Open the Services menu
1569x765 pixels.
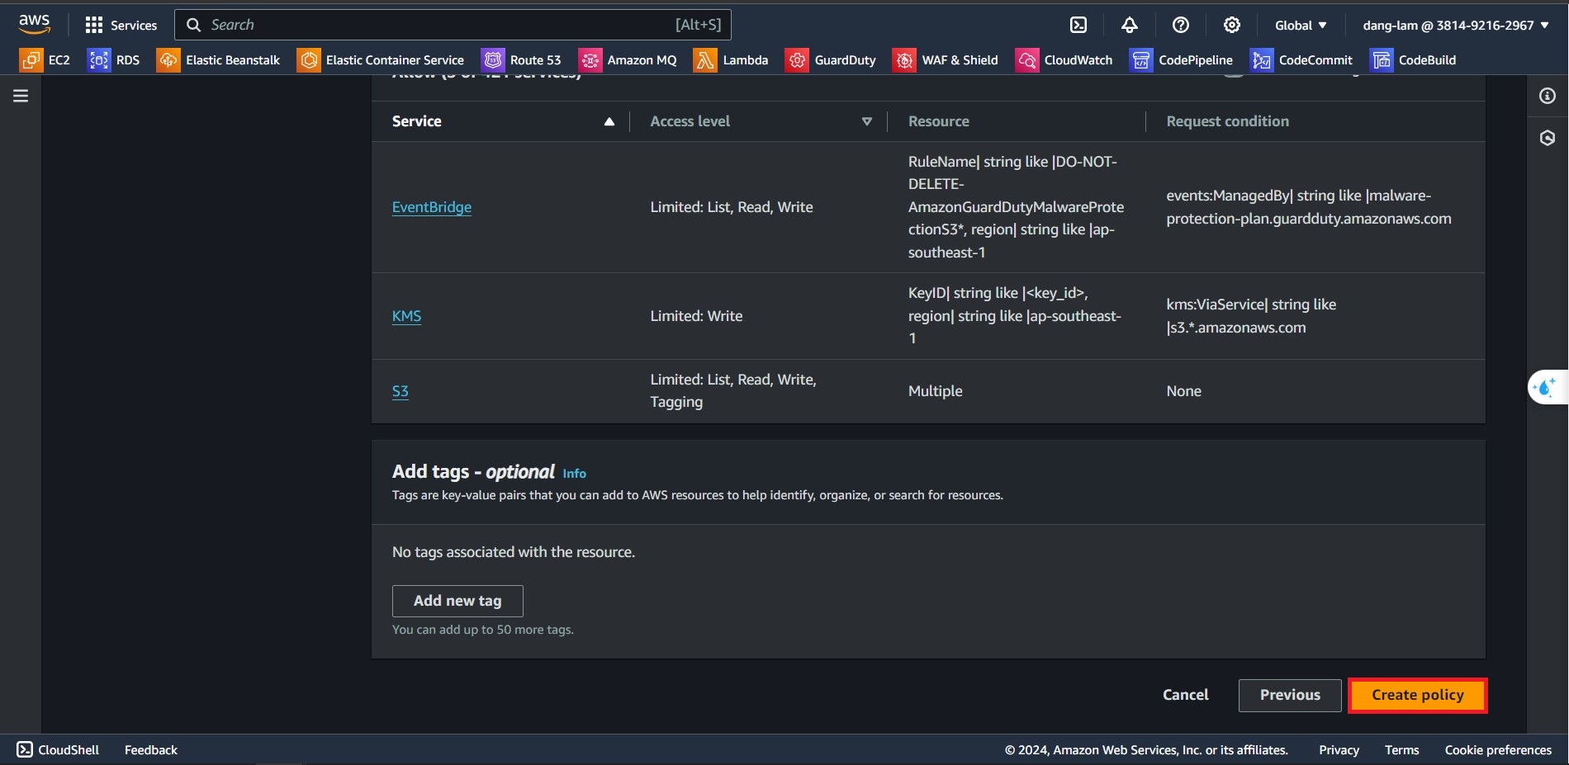(x=121, y=25)
